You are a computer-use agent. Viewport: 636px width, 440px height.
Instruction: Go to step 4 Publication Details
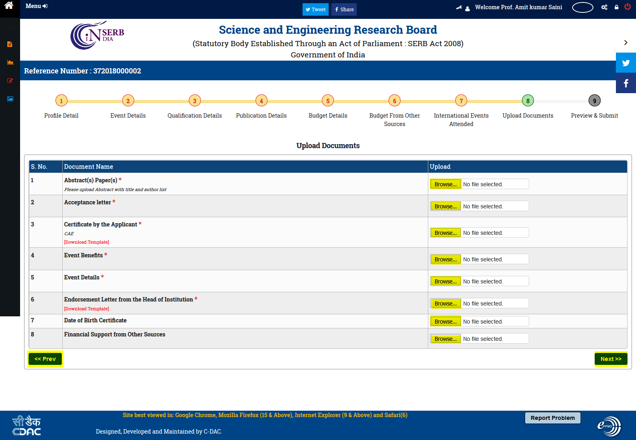pos(261,101)
